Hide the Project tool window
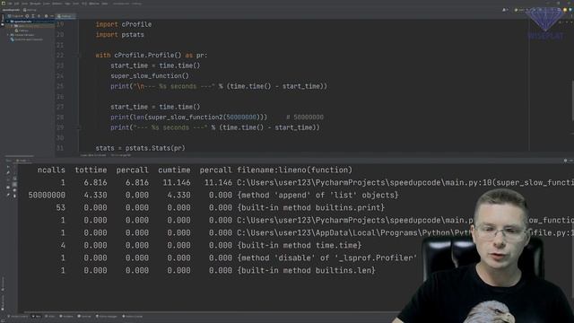This screenshot has width=574, height=323. click(x=52, y=16)
